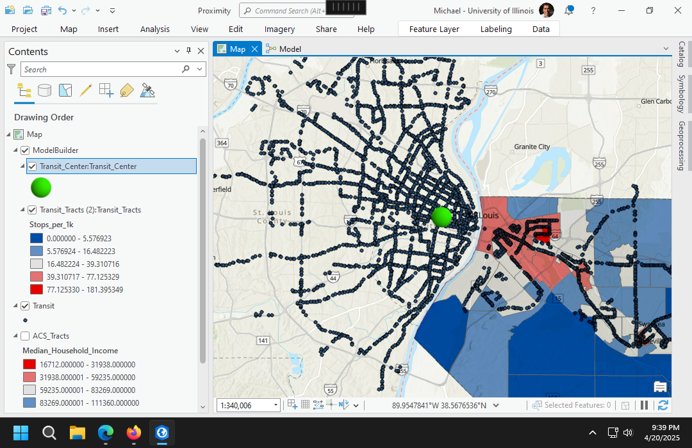The image size is (692, 448).
Task: Enable the ACS_Tracts layer checkbox
Action: coord(26,336)
